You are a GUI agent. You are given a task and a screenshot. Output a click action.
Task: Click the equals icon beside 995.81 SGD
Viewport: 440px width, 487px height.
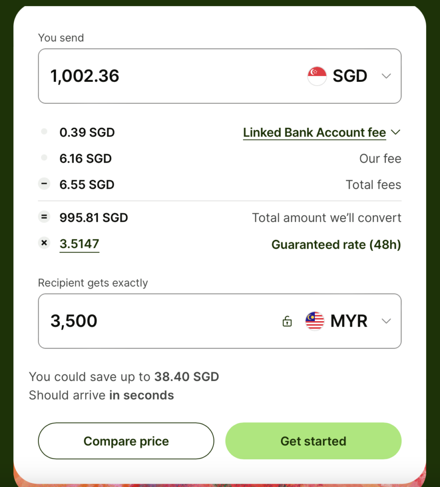tap(44, 217)
